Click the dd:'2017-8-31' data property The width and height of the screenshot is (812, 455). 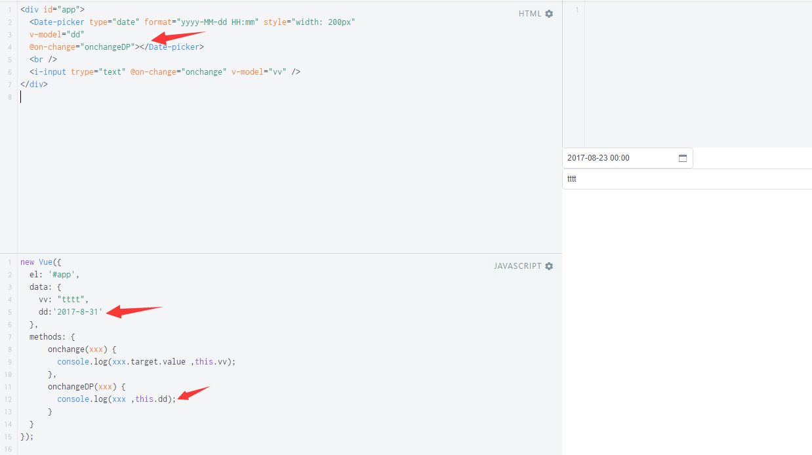(x=69, y=311)
